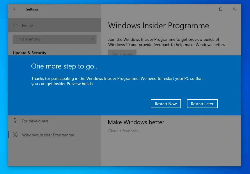The width and height of the screenshot is (250, 174).
Task: Open the Give us feedback link
Action: click(123, 131)
